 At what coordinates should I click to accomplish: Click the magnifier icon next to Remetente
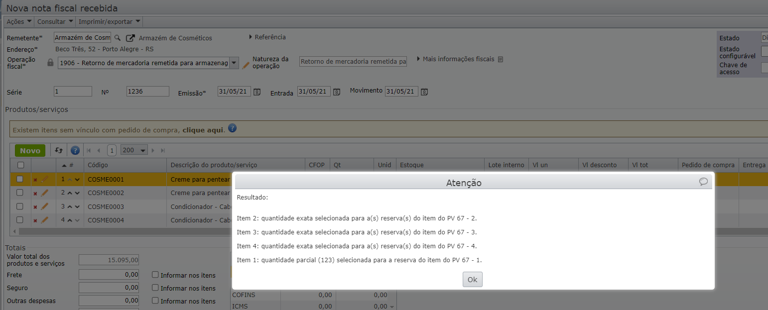118,38
